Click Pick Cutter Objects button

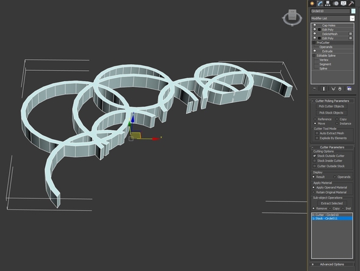pyautogui.click(x=331, y=106)
